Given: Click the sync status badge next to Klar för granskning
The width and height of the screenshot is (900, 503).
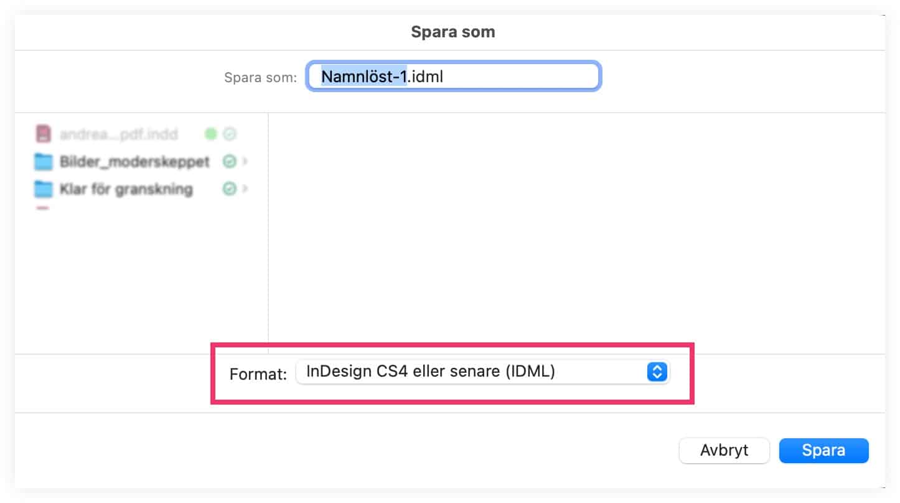Looking at the screenshot, I should point(229,189).
